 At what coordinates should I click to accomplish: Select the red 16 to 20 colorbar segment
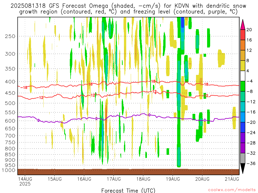[243, 35]
